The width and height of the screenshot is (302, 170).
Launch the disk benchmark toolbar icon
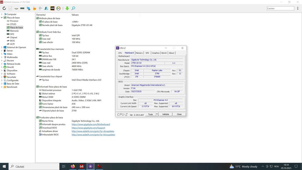[x=16, y=8]
